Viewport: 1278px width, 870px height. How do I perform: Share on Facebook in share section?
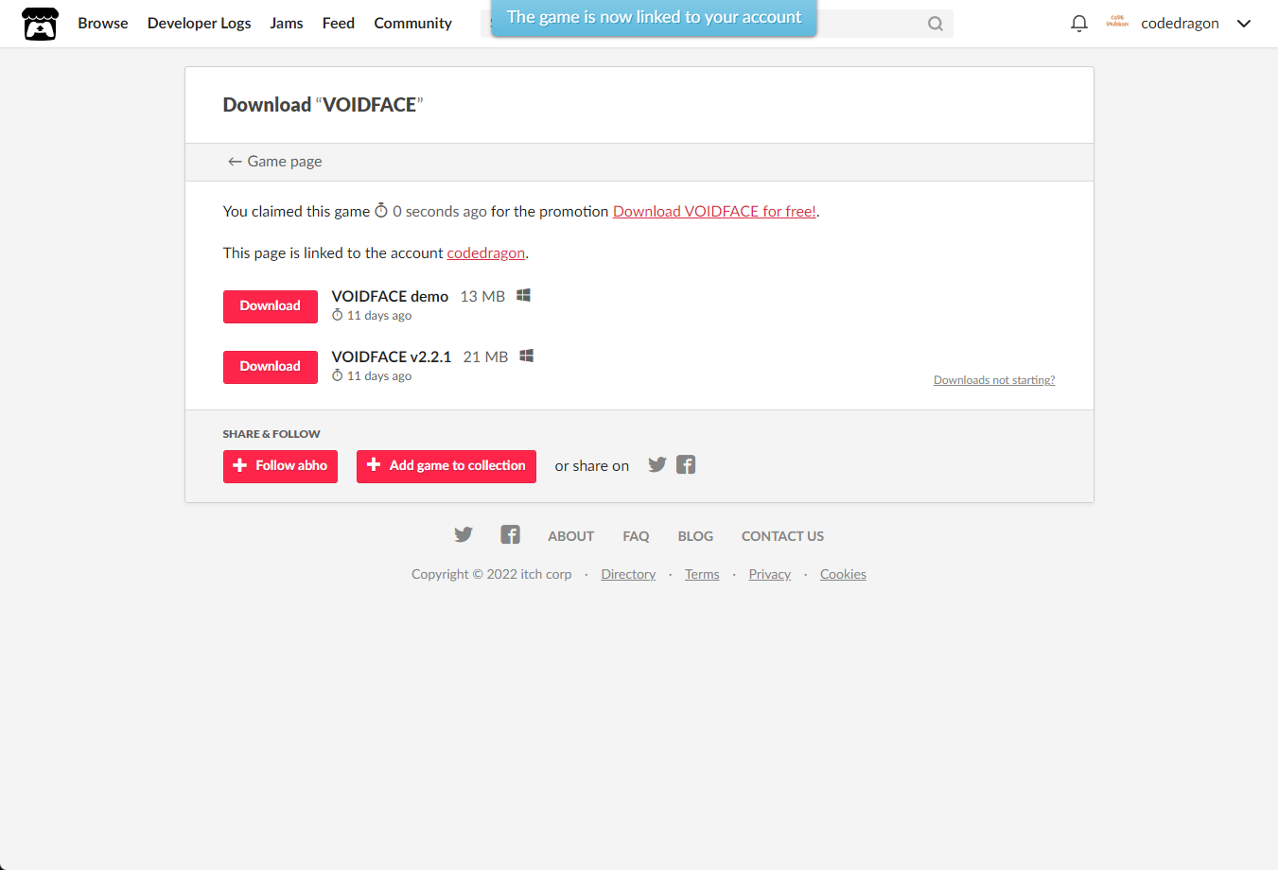pos(686,465)
